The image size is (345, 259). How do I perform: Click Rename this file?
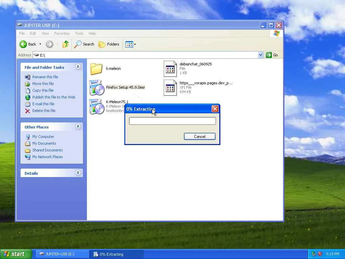coord(45,77)
